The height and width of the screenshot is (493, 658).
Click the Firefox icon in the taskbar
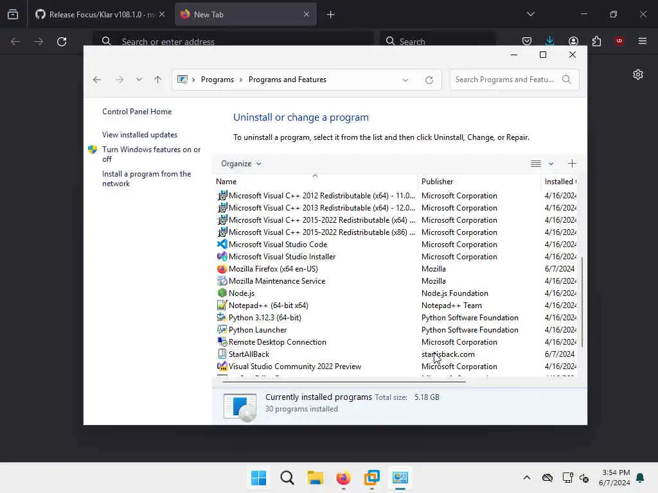343,478
